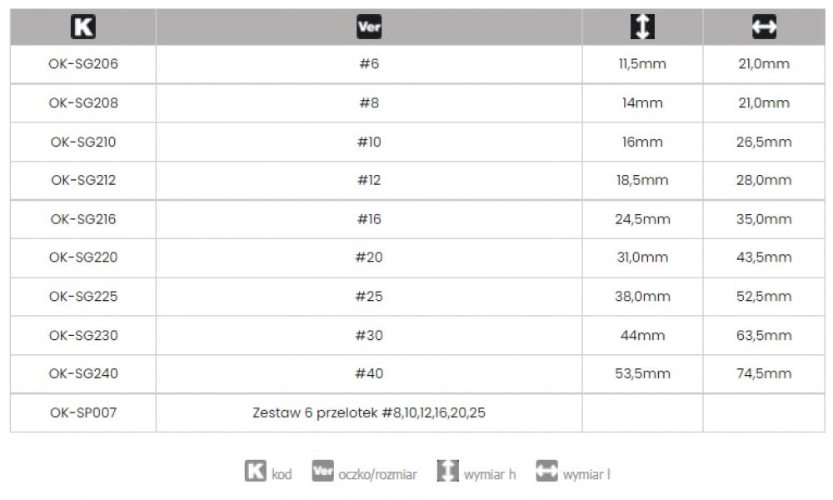Click the OK-SG210 code entry
Viewport: 833px width, 500px height.
tap(83, 142)
